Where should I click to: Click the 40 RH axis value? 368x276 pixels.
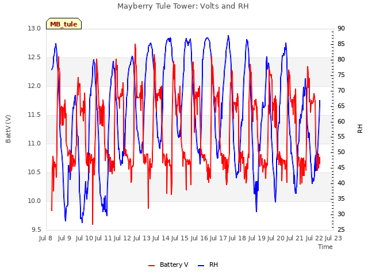pyautogui.click(x=341, y=183)
